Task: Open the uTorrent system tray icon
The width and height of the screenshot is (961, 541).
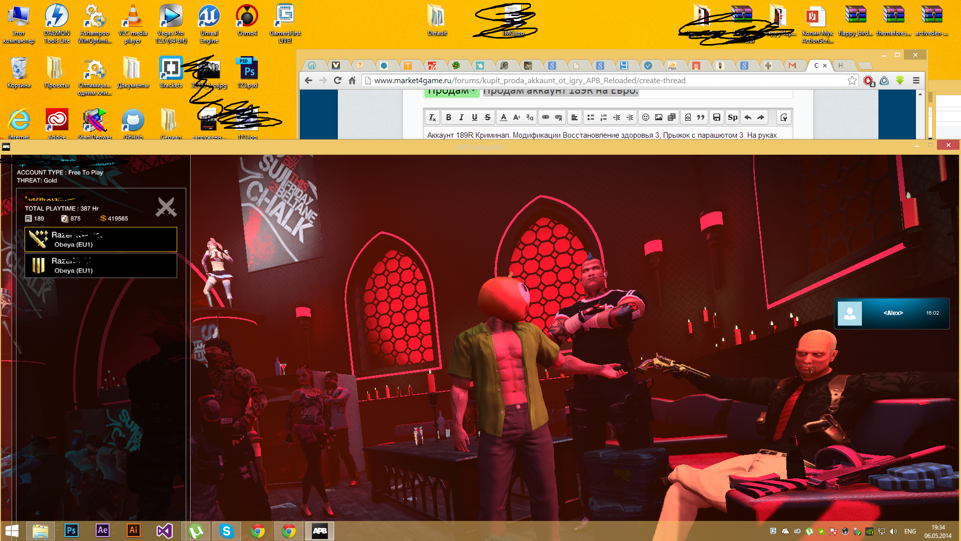Action: (x=809, y=531)
